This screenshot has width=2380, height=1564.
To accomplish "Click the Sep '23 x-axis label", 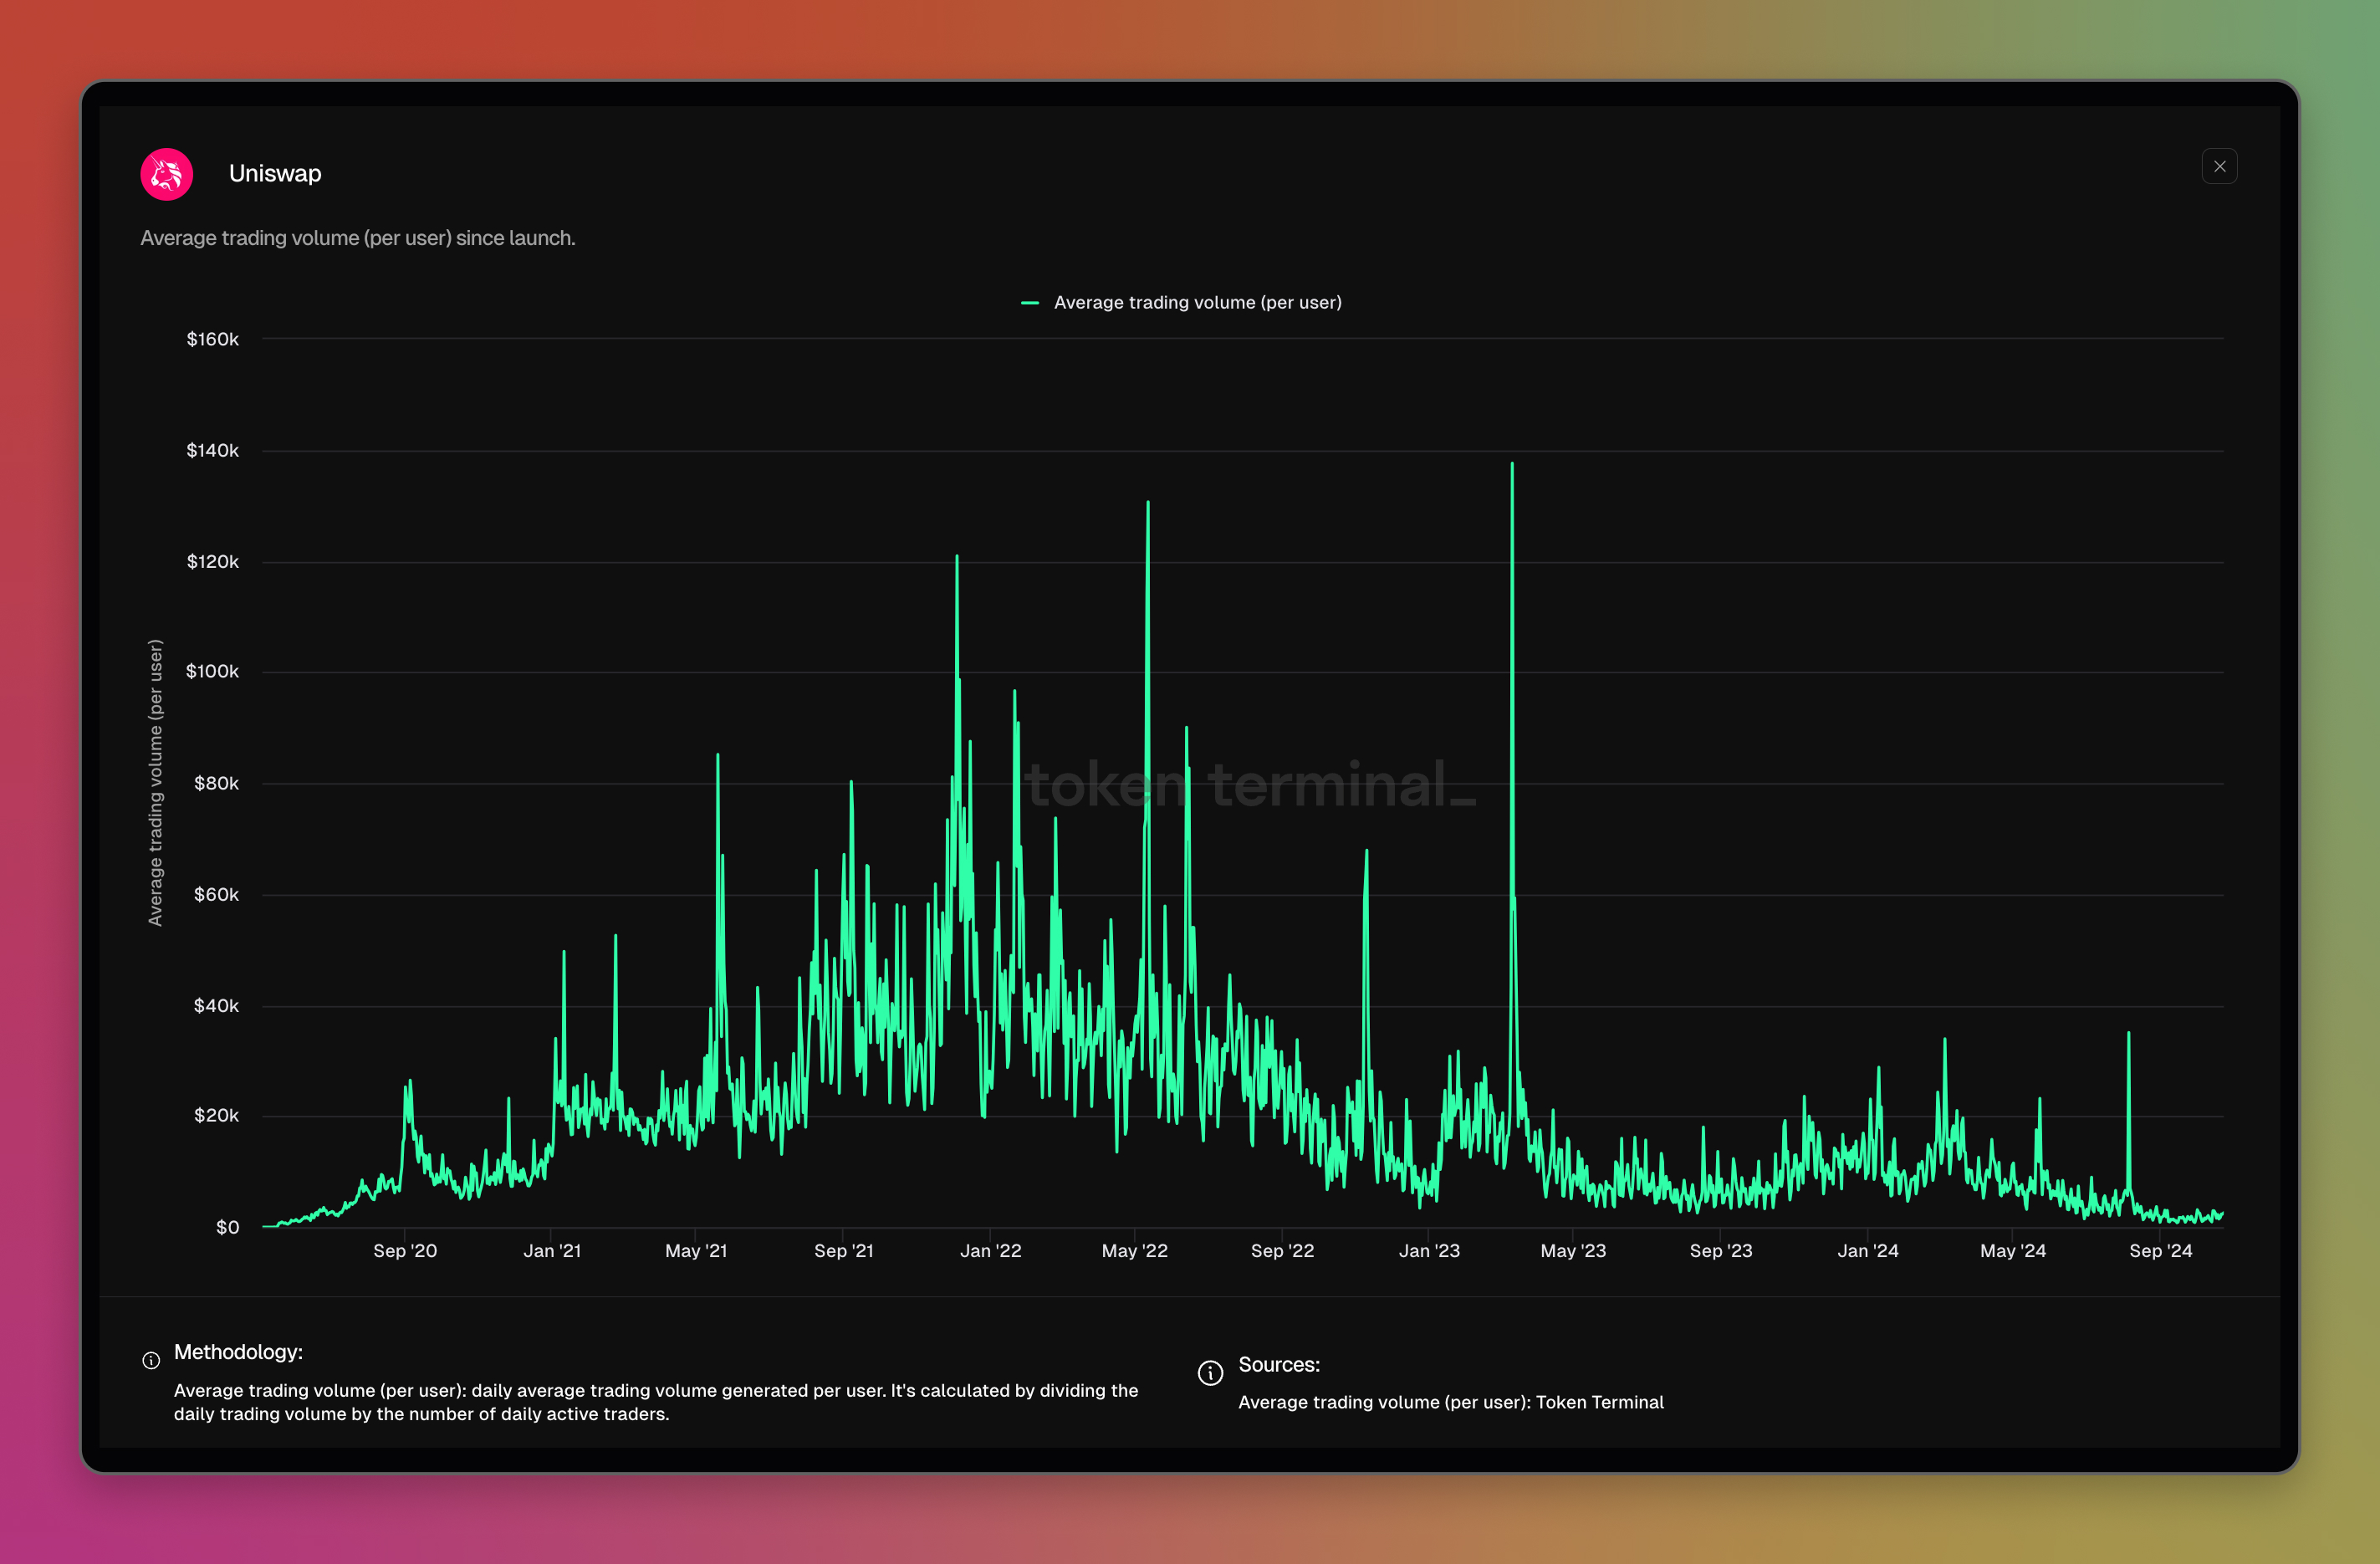I will pyautogui.click(x=1721, y=1250).
